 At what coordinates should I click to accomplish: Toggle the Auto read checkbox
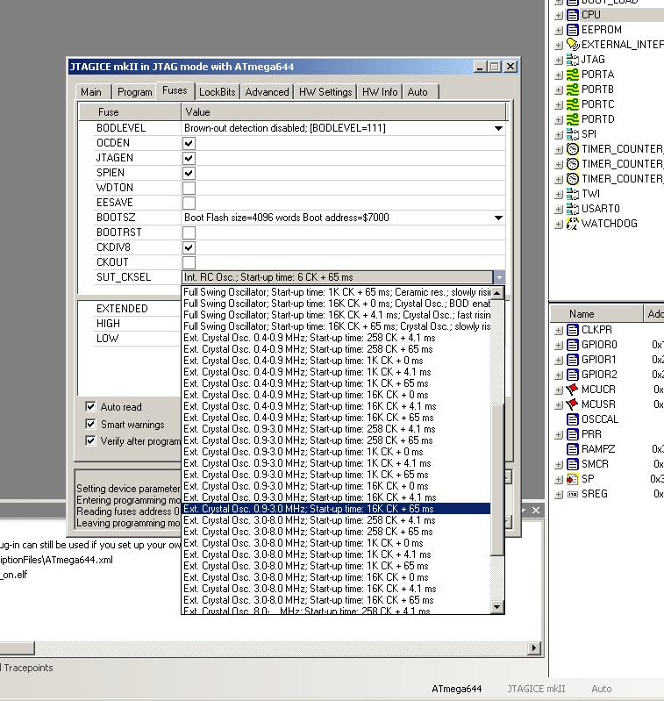point(90,406)
